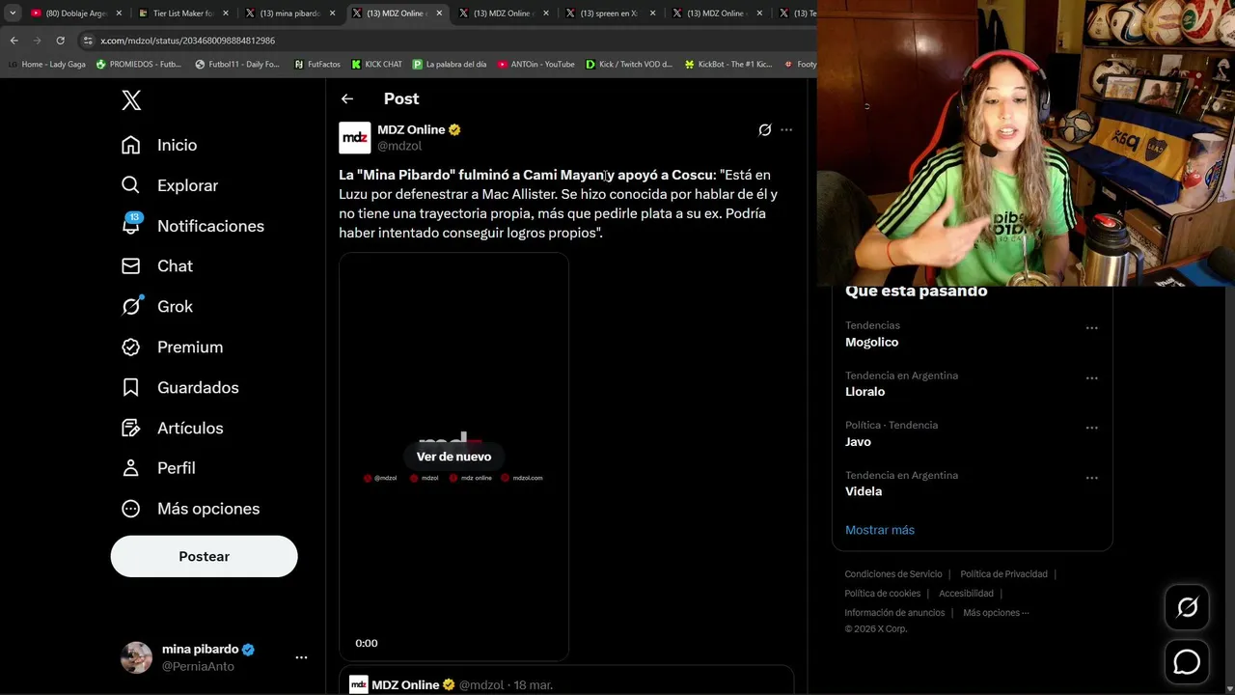Open the quoted MDZ Online post below
Image resolution: width=1235 pixels, height=695 pixels.
coord(566,681)
